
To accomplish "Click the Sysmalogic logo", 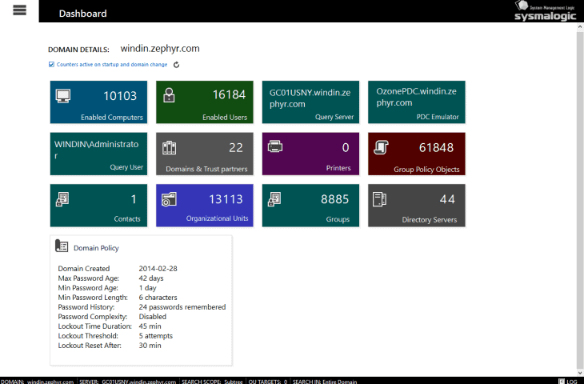I will point(544,11).
